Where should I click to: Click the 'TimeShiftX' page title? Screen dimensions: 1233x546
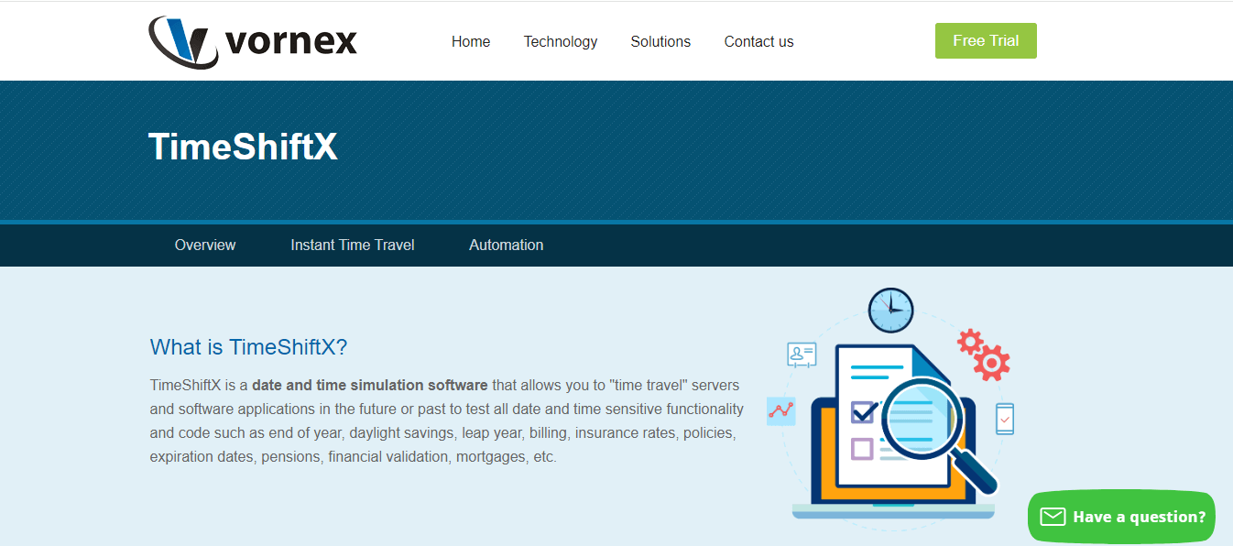point(243,147)
